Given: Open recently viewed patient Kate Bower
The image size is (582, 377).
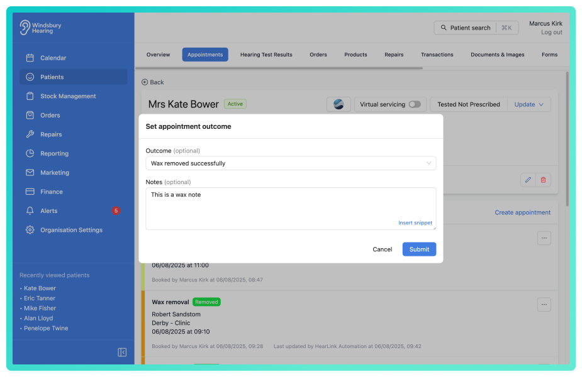Looking at the screenshot, I should [40, 288].
